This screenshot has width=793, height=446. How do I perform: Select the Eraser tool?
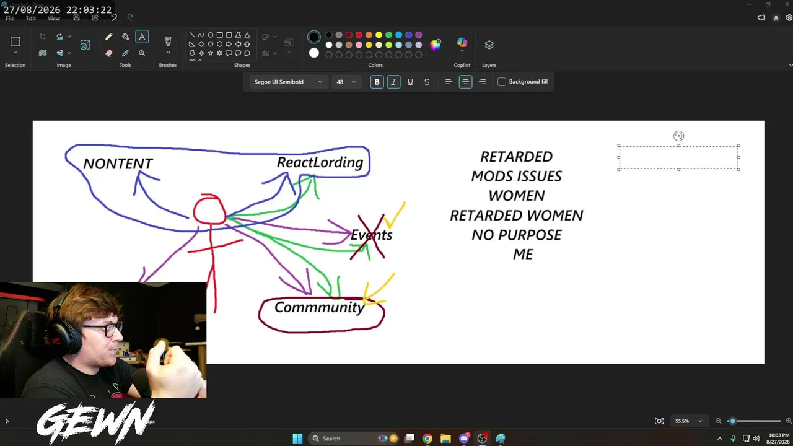click(x=109, y=53)
